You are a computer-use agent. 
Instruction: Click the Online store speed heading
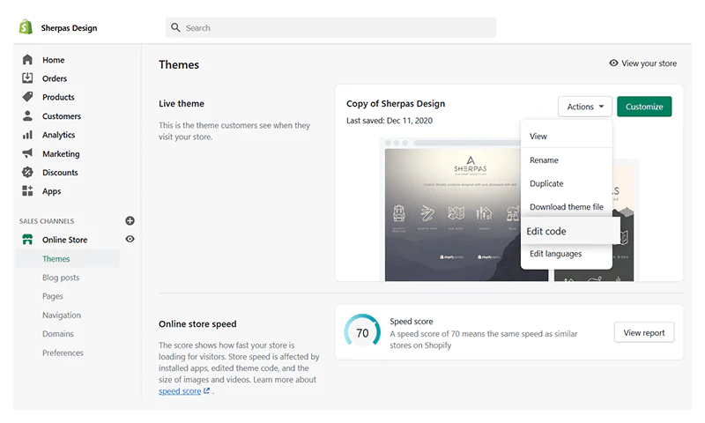click(197, 323)
